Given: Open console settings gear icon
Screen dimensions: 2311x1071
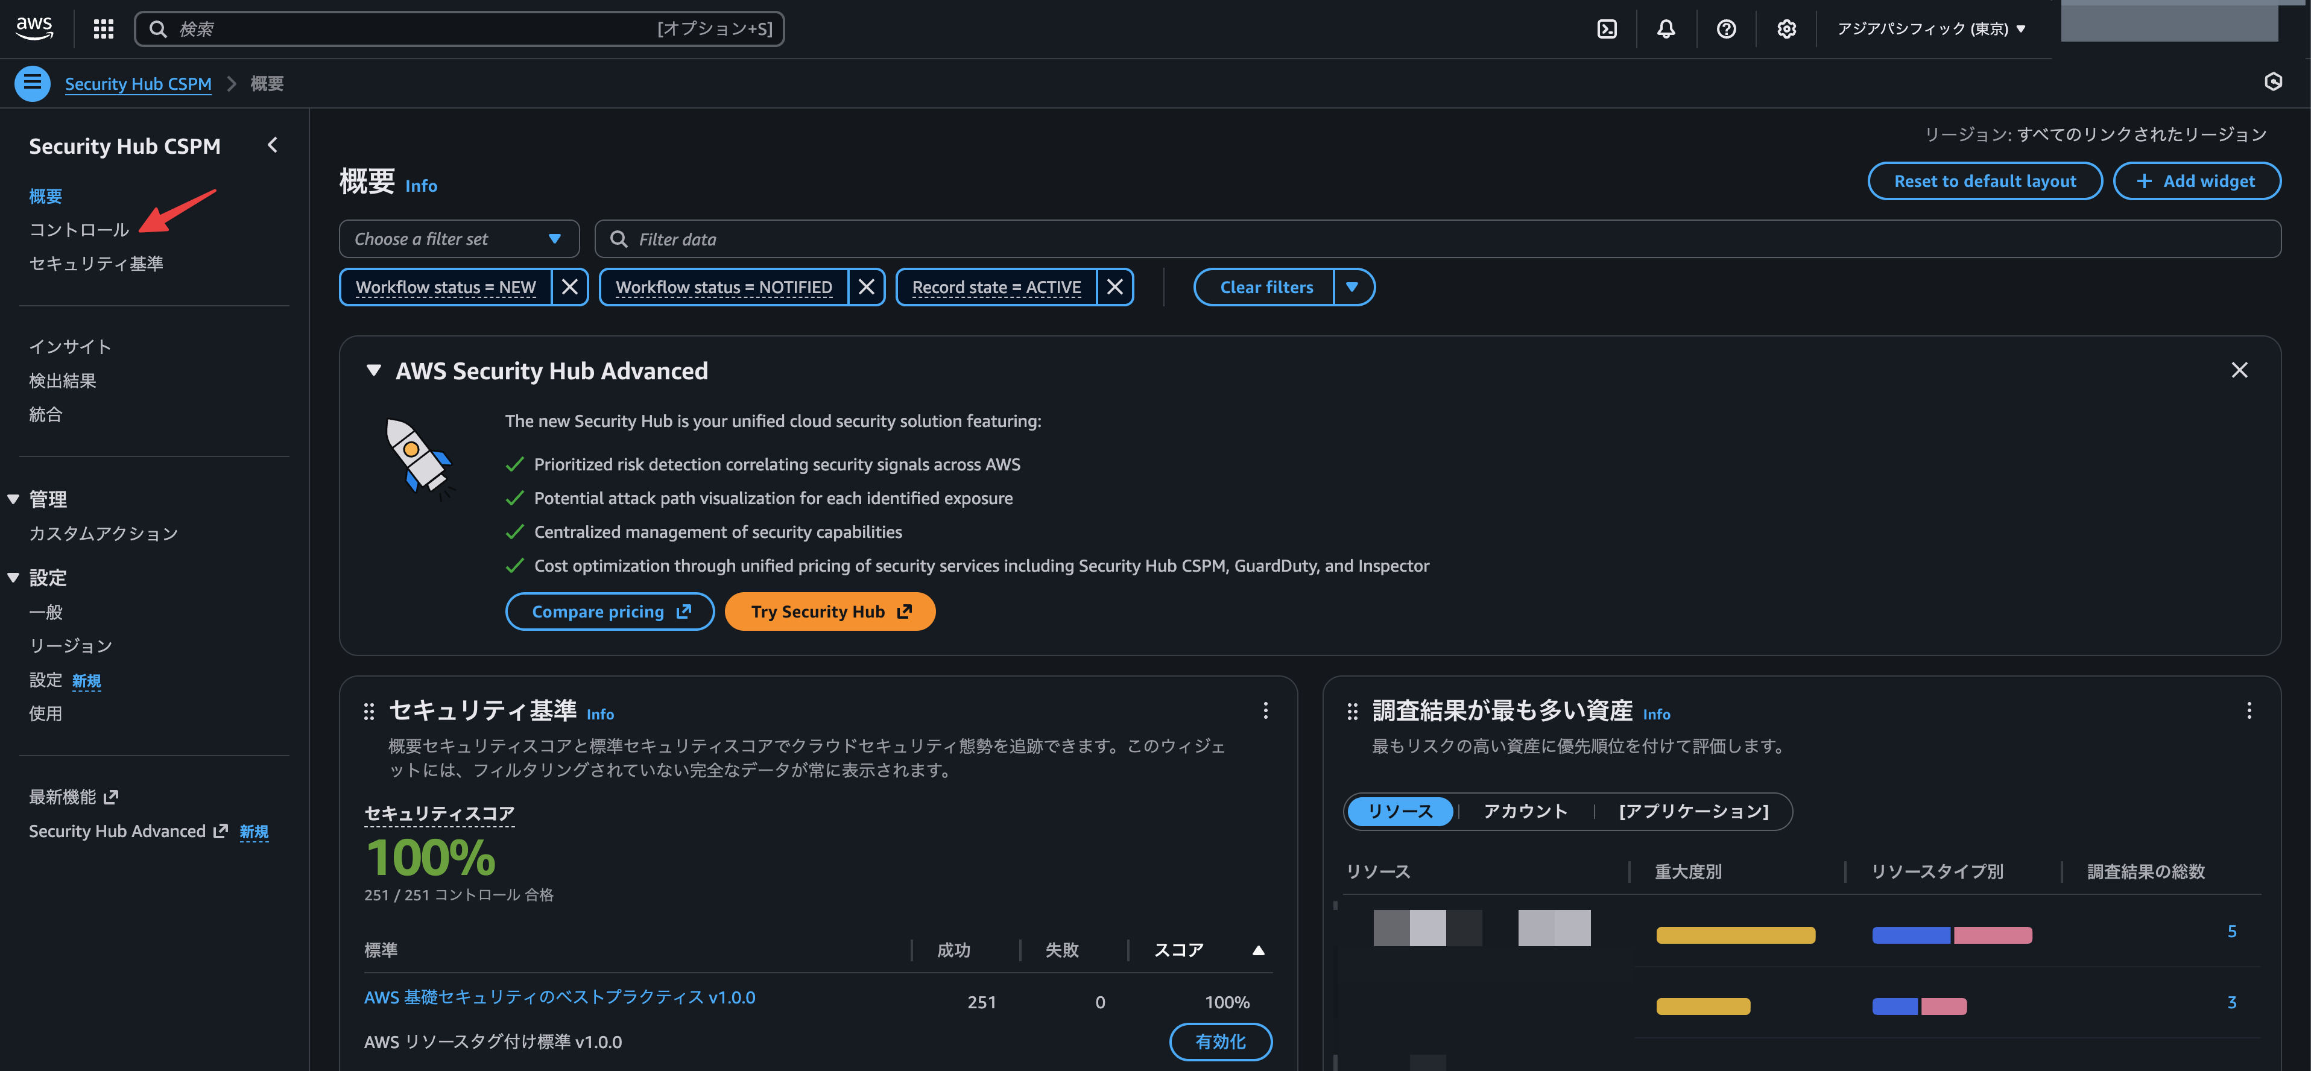Looking at the screenshot, I should click(1786, 29).
